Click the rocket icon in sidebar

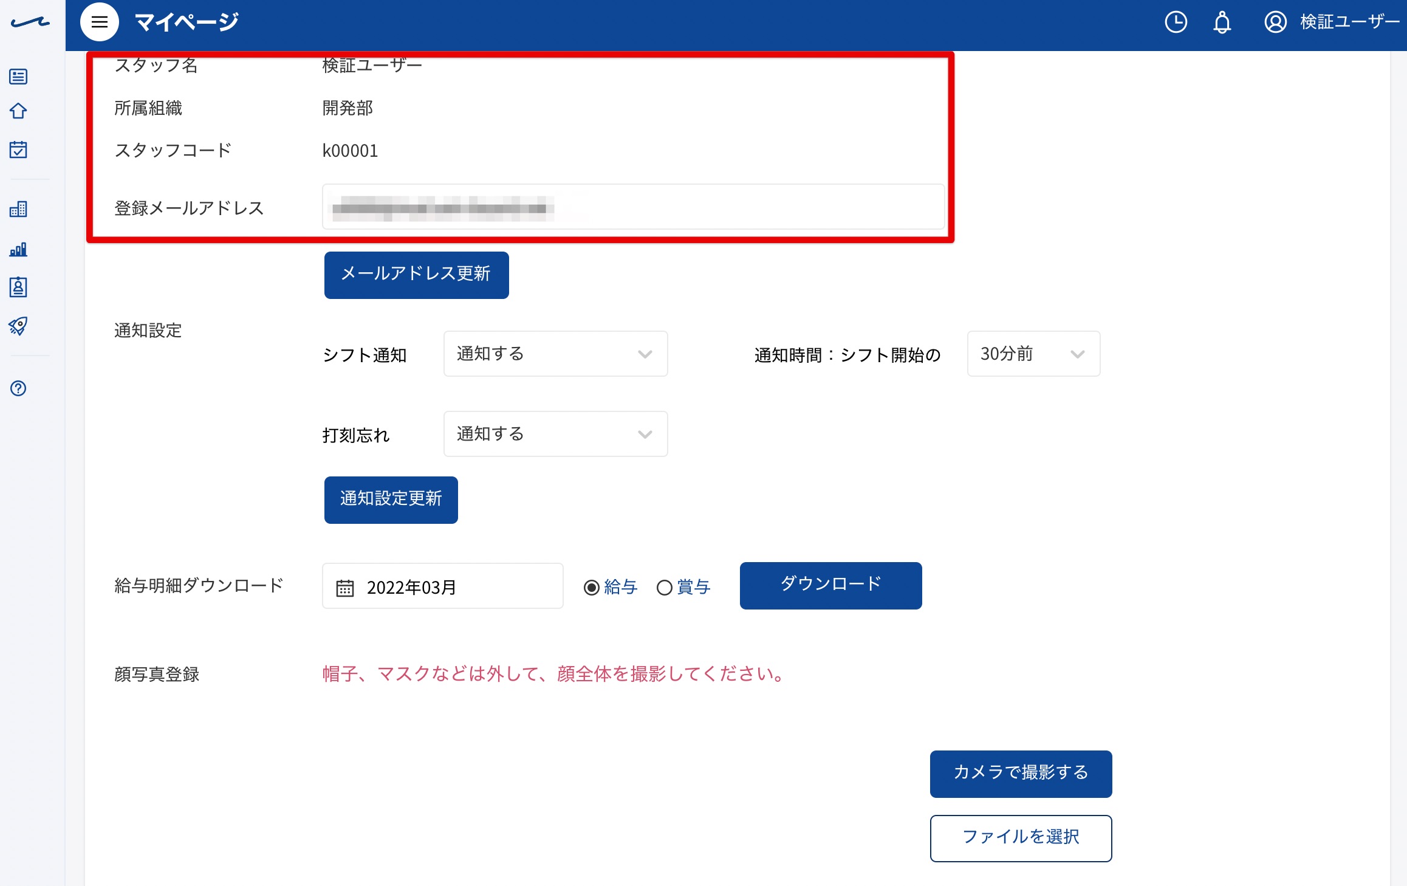tap(18, 326)
